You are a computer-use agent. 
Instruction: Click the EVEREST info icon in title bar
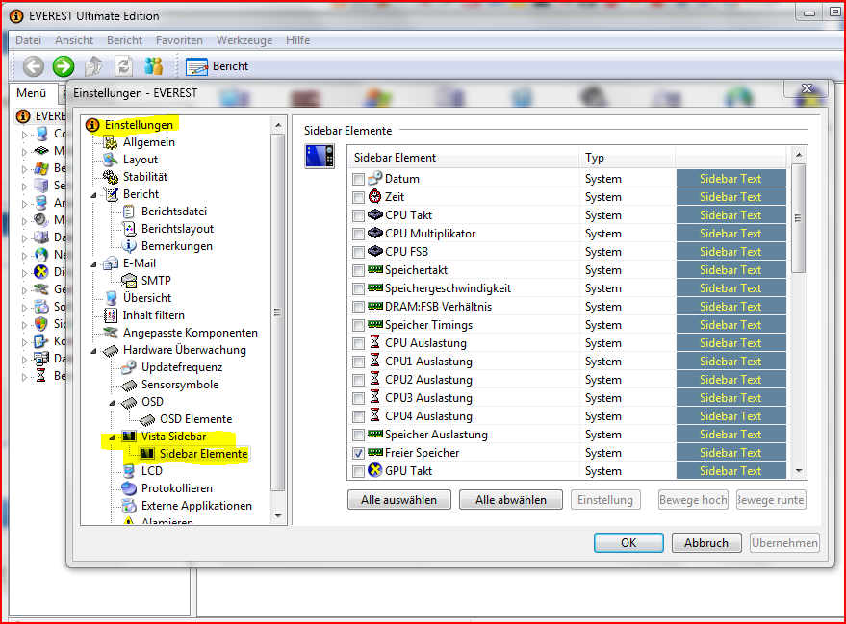pyautogui.click(x=16, y=16)
